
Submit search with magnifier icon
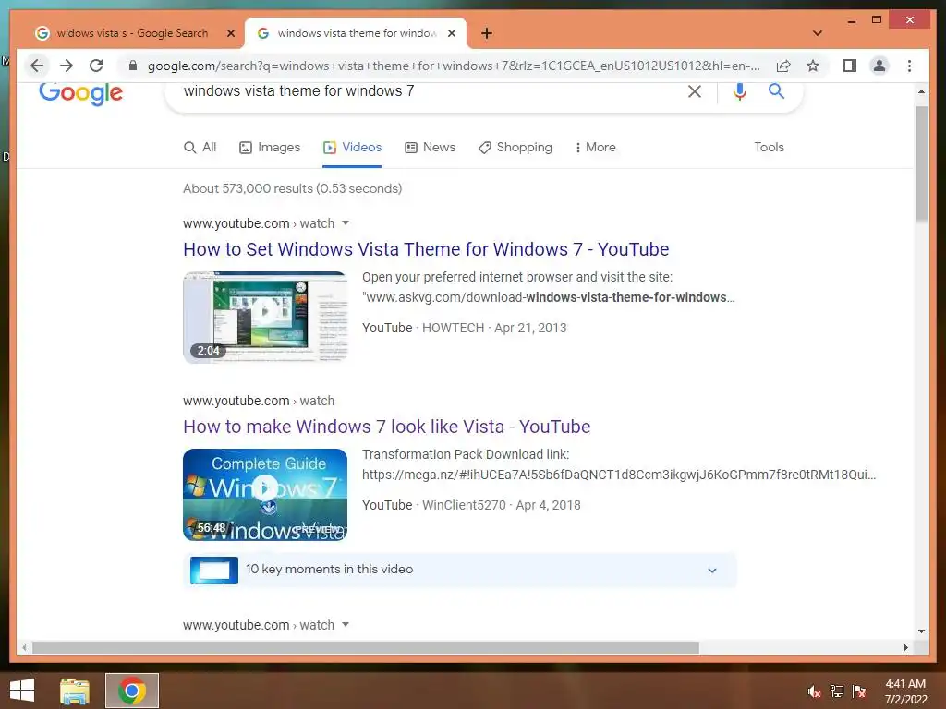776,91
